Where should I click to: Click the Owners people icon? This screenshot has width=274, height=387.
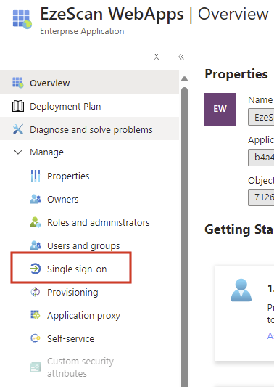[36, 199]
